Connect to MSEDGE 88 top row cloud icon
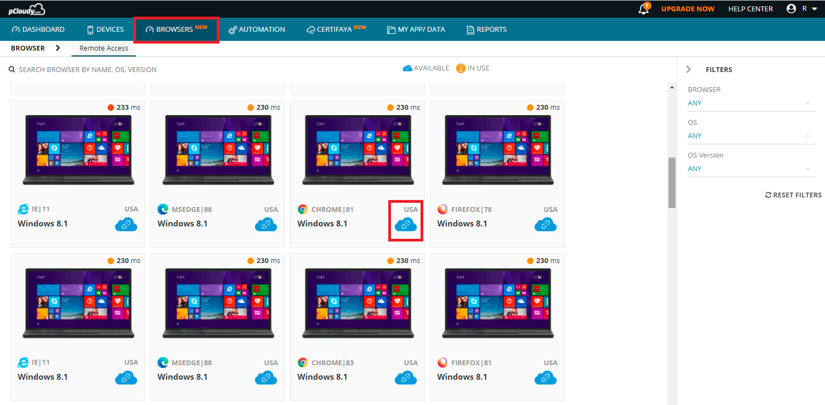 tap(266, 225)
